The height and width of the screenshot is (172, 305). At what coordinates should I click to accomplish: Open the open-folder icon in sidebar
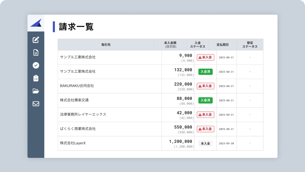pyautogui.click(x=36, y=91)
